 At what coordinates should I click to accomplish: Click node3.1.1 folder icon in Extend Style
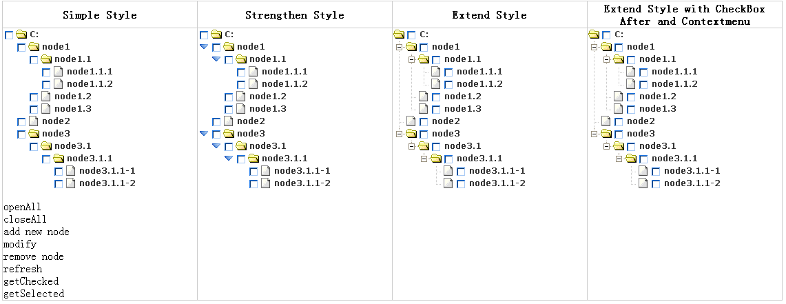(436, 159)
